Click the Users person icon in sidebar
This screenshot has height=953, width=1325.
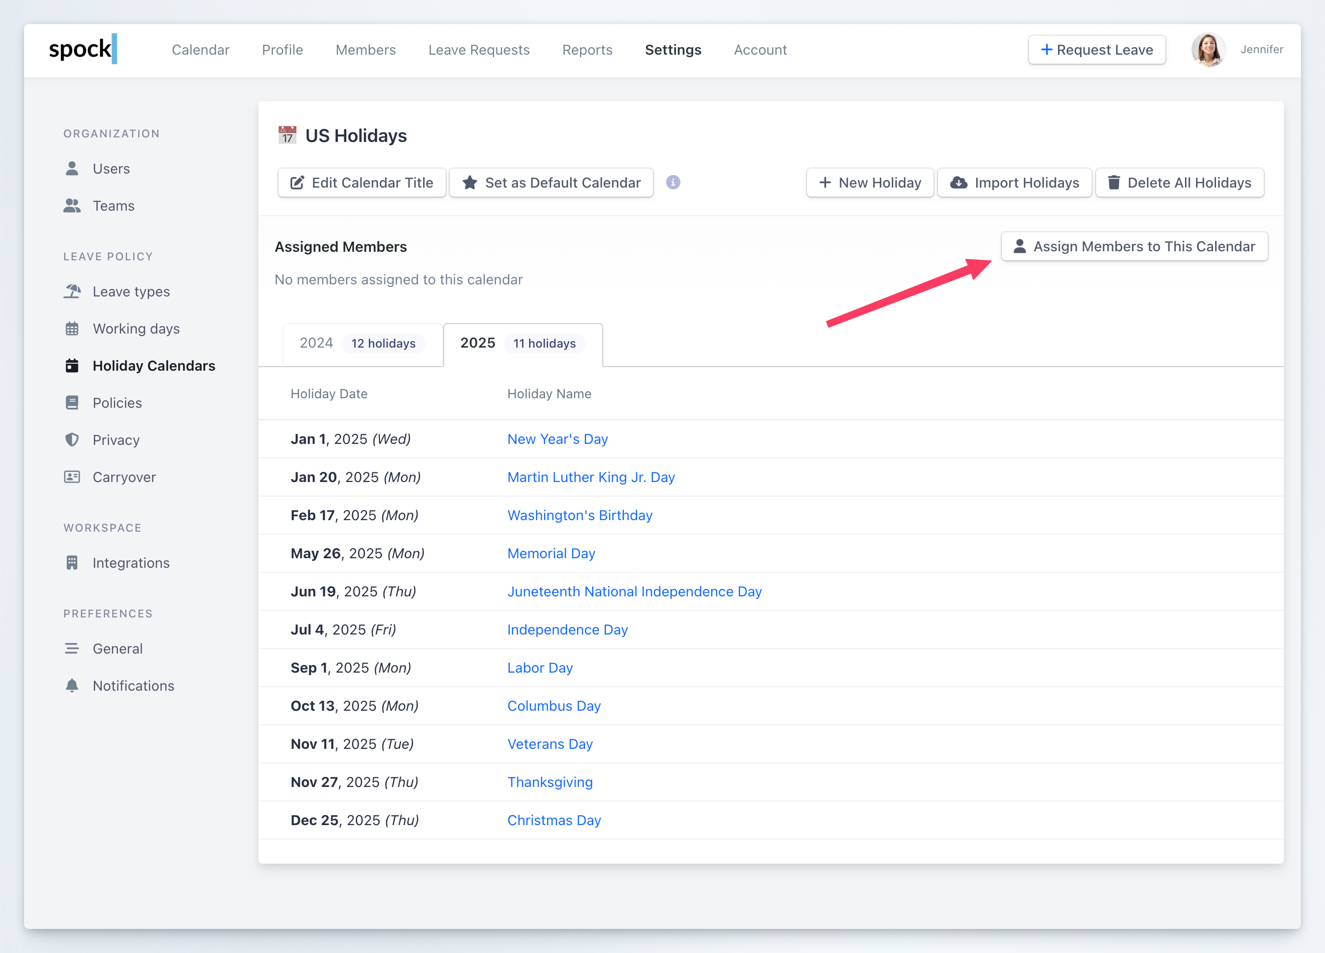pos(72,168)
